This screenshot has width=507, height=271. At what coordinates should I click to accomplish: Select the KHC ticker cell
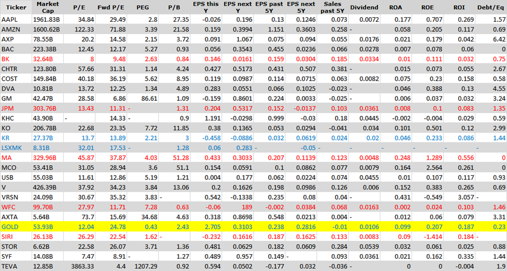point(16,118)
